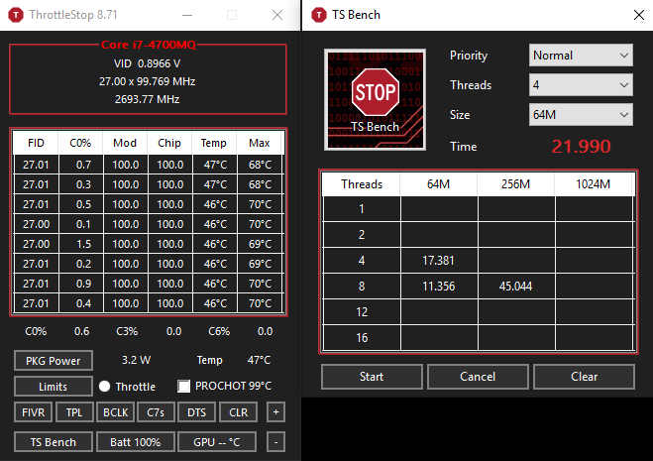
Task: Start the TS Bench benchmark
Action: (372, 377)
